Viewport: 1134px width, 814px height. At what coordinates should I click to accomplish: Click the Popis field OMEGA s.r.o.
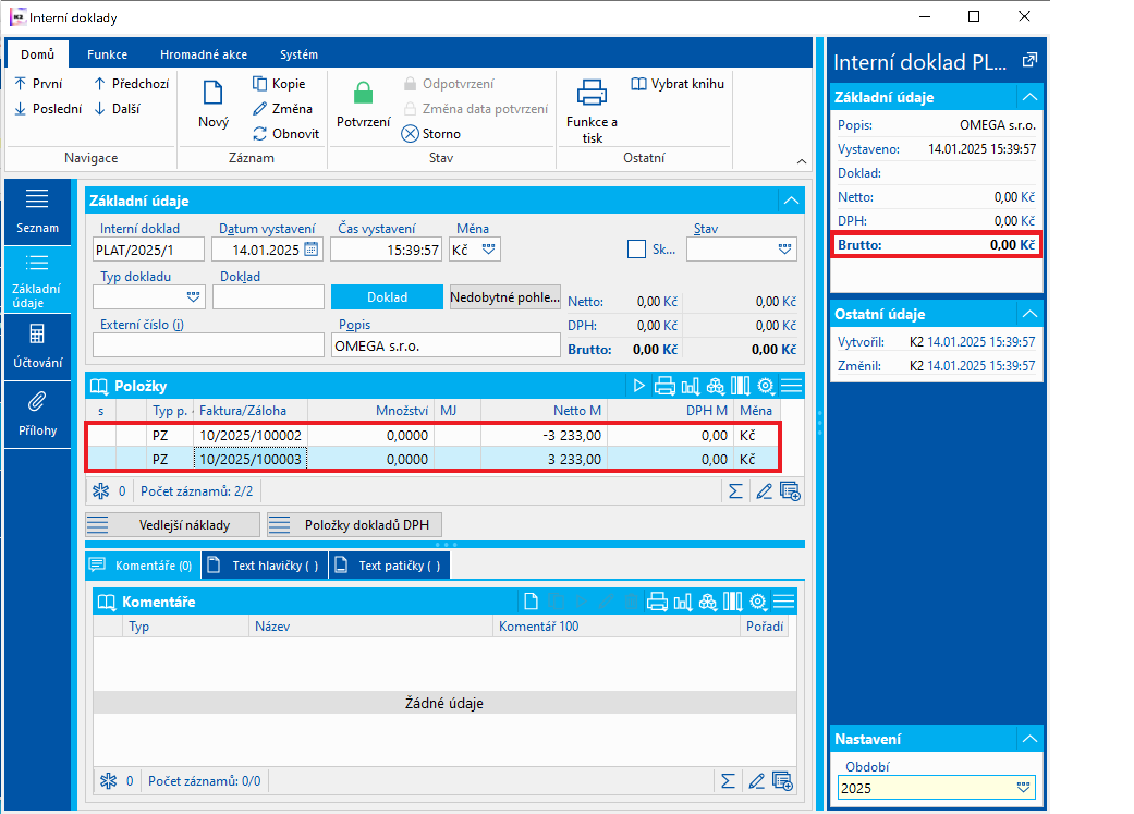coord(446,345)
